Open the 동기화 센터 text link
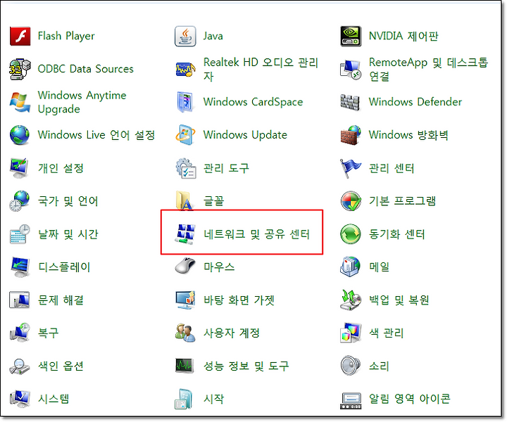The image size is (507, 422). tap(397, 234)
